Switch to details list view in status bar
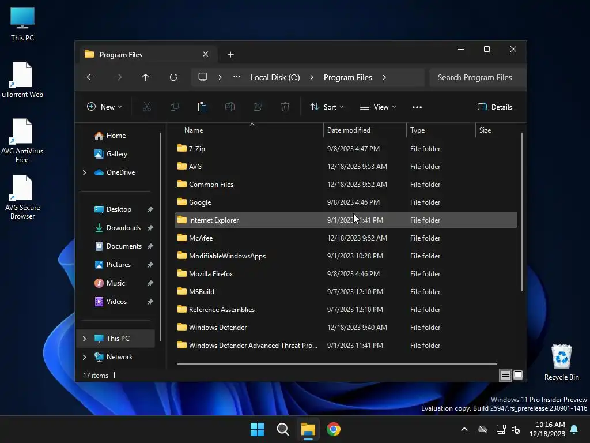This screenshot has width=590, height=443. tap(505, 375)
